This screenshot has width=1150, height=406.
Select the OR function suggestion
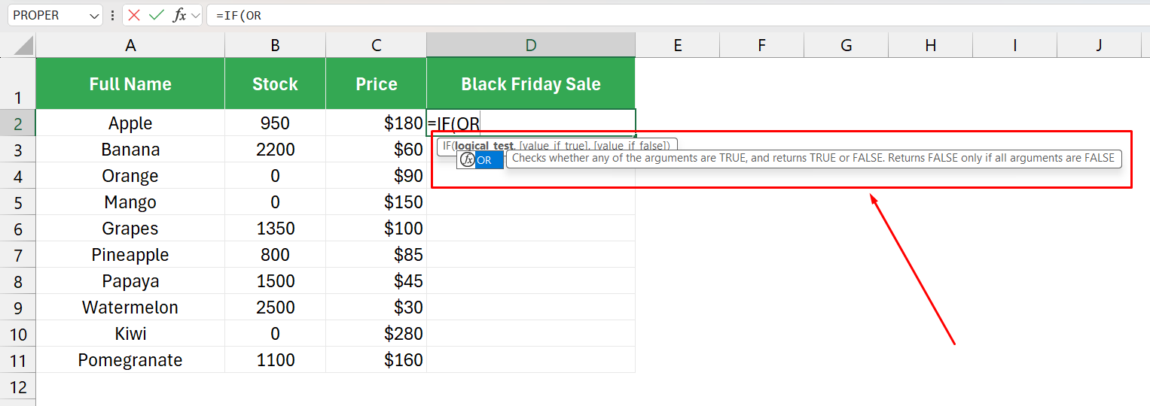click(x=480, y=160)
